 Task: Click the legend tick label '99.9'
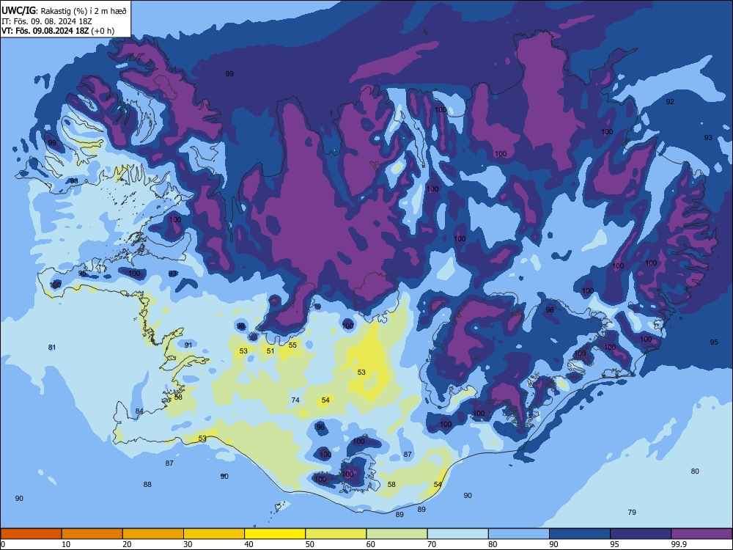[x=679, y=544]
